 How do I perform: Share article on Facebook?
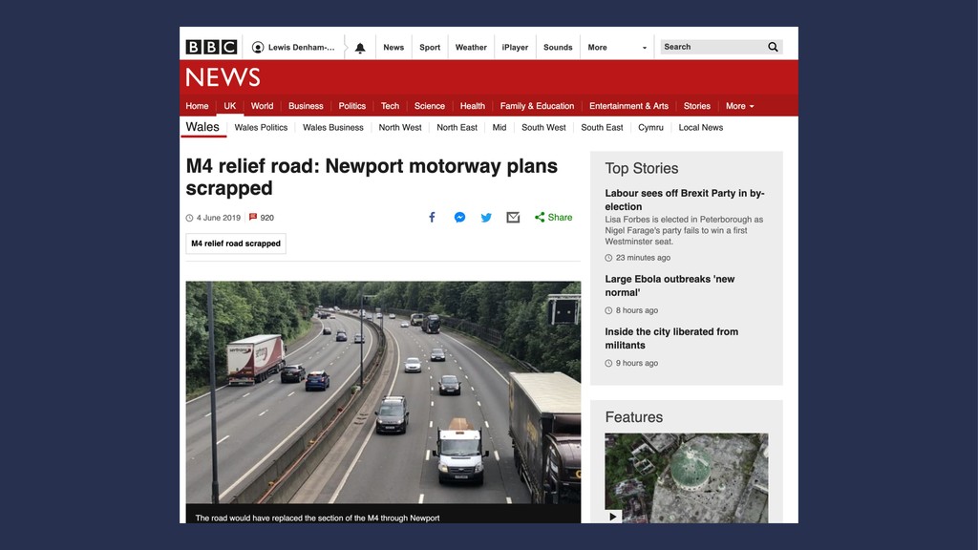pos(432,217)
